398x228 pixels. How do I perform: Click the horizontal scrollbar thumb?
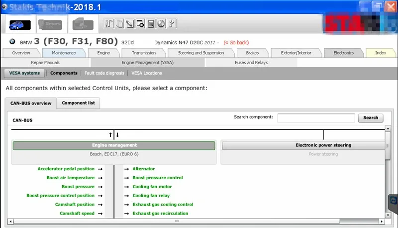177,222
